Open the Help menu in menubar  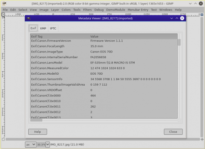178,10
